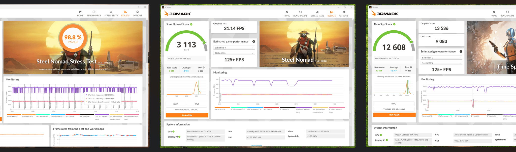The width and height of the screenshot is (516, 152).
Task: Click Compare Result Online in Steel Nomad window
Action: click(x=186, y=110)
